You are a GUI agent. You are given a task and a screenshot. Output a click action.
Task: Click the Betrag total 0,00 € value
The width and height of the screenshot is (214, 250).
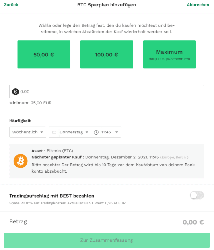click(x=193, y=222)
